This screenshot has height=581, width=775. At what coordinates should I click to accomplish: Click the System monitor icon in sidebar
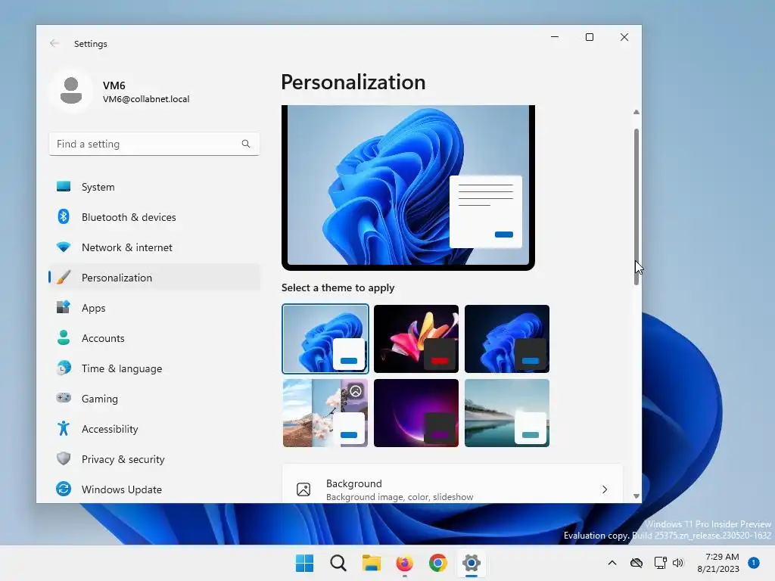click(x=64, y=186)
